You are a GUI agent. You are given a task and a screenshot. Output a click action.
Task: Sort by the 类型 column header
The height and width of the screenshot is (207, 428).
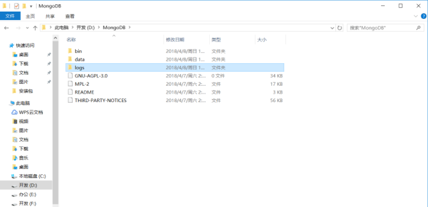(232, 40)
